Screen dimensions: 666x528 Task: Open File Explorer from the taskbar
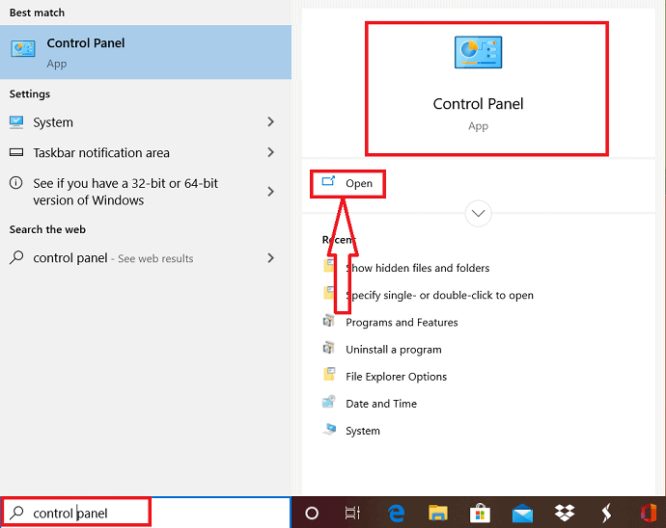pyautogui.click(x=438, y=514)
